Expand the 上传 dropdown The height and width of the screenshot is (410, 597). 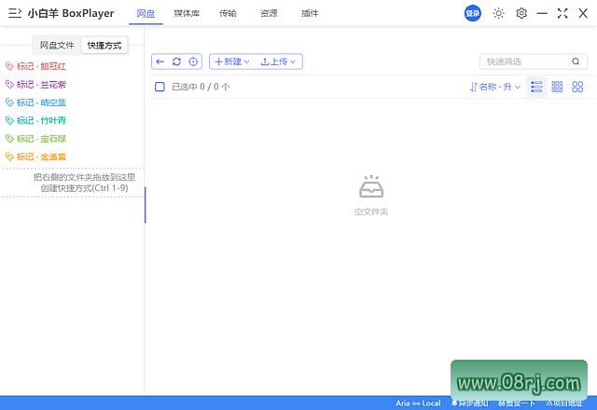(x=278, y=61)
